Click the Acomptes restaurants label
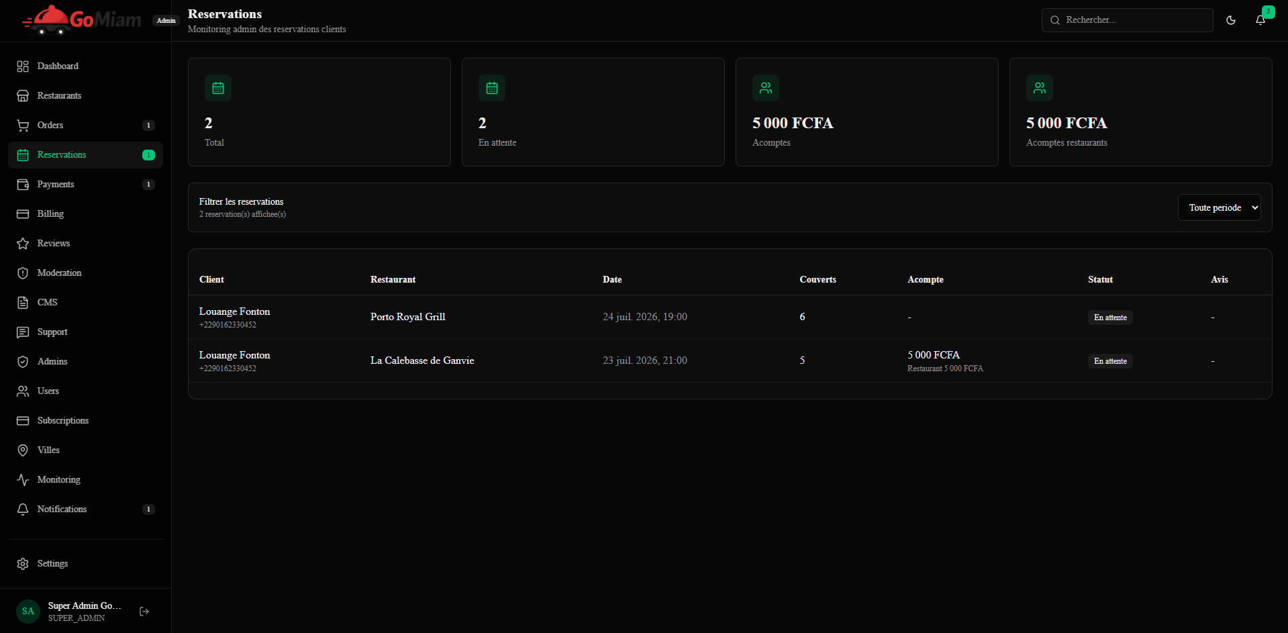Image resolution: width=1288 pixels, height=633 pixels. [1067, 143]
